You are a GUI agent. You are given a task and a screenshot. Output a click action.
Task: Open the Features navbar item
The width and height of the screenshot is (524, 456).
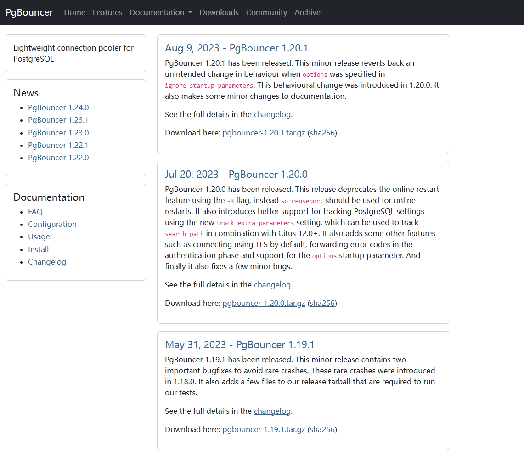[x=107, y=12]
